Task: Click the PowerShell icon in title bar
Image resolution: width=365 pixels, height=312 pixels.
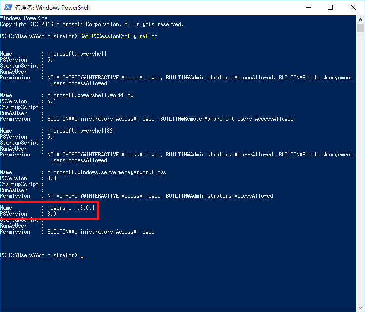Action: 8,7
